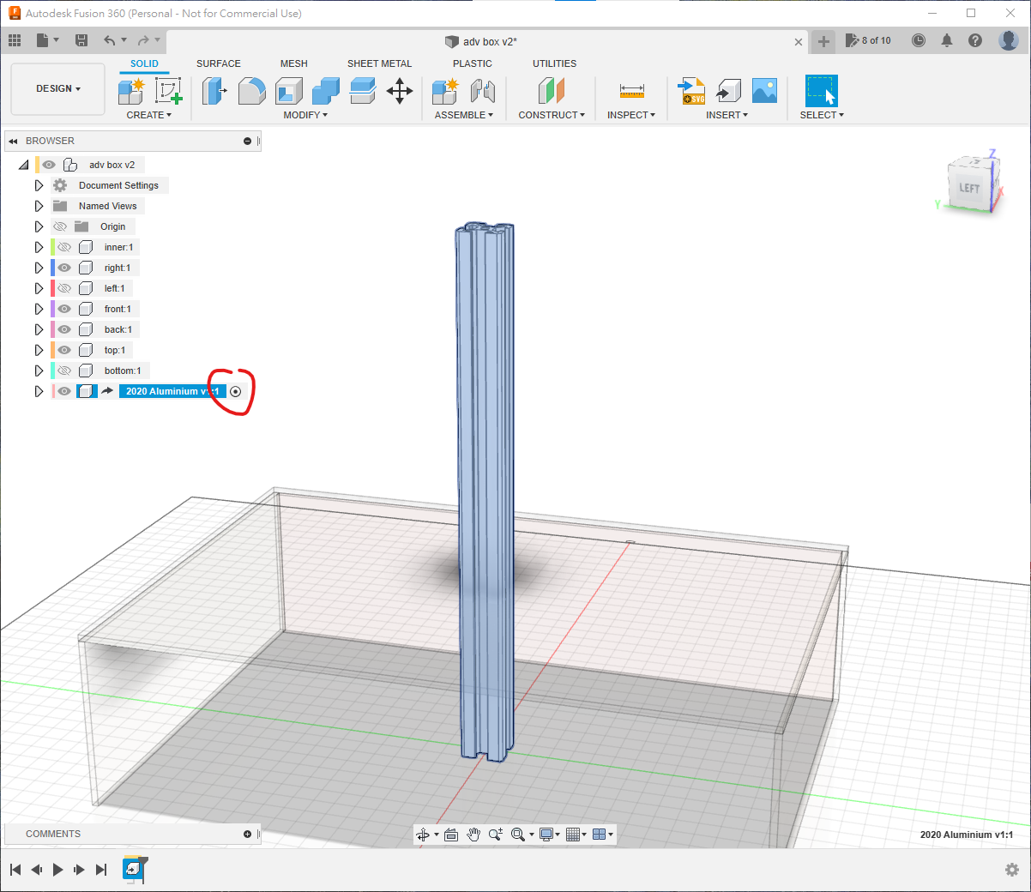Image resolution: width=1031 pixels, height=892 pixels.
Task: Activate the 2020 Aluminium component radio button
Action: pos(236,391)
